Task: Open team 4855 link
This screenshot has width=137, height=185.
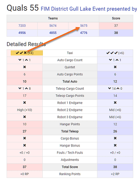Action: coord(53,33)
